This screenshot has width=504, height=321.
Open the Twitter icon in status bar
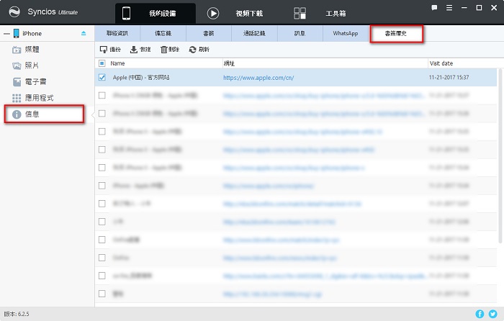tap(492, 314)
